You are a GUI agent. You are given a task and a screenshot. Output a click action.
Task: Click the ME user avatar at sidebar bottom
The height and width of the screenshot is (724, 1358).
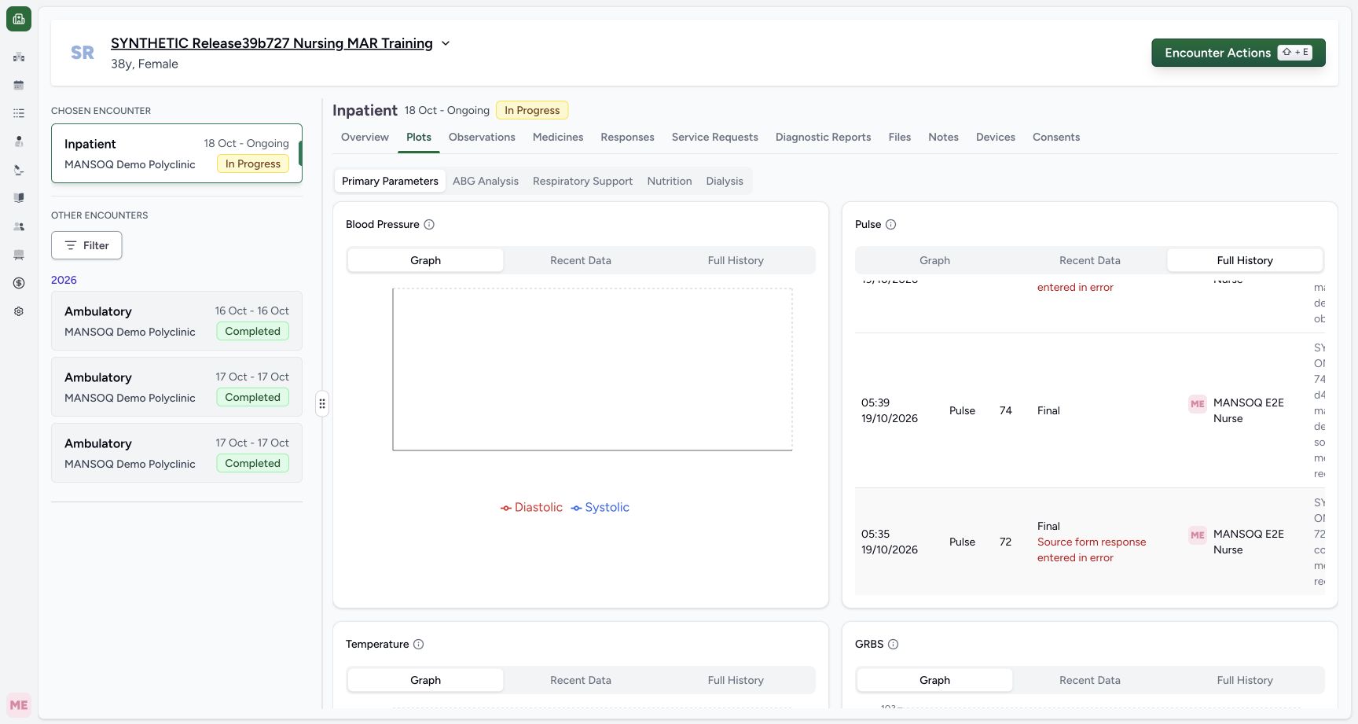pos(19,705)
